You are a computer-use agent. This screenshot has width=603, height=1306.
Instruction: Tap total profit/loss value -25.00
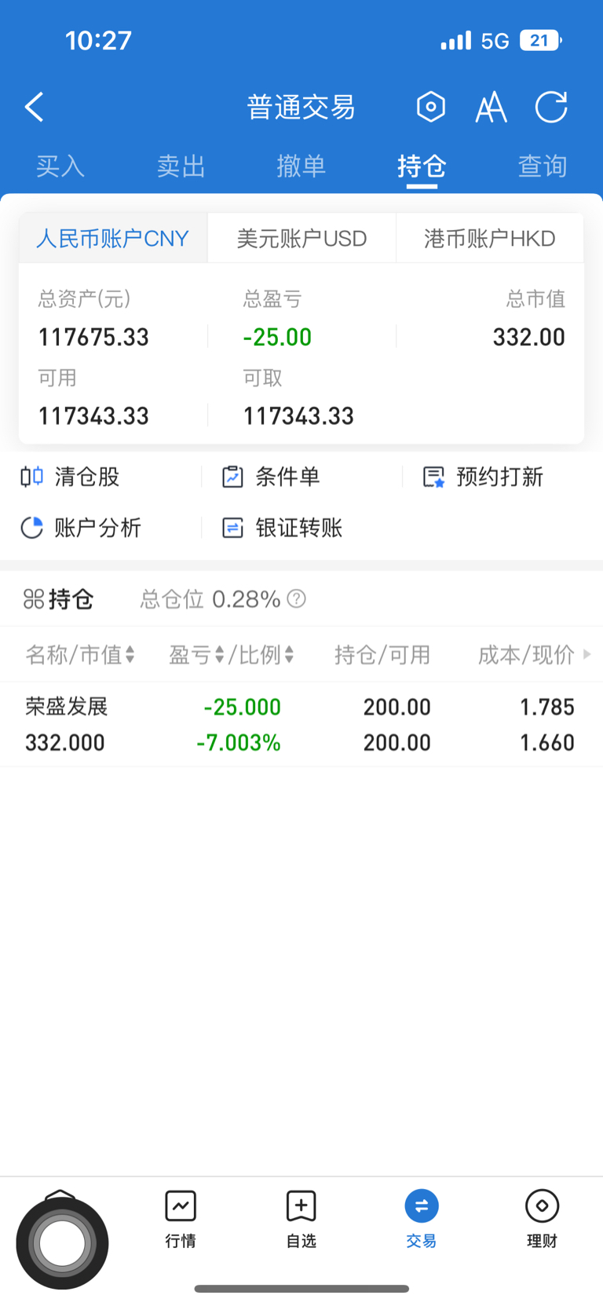[x=277, y=337]
